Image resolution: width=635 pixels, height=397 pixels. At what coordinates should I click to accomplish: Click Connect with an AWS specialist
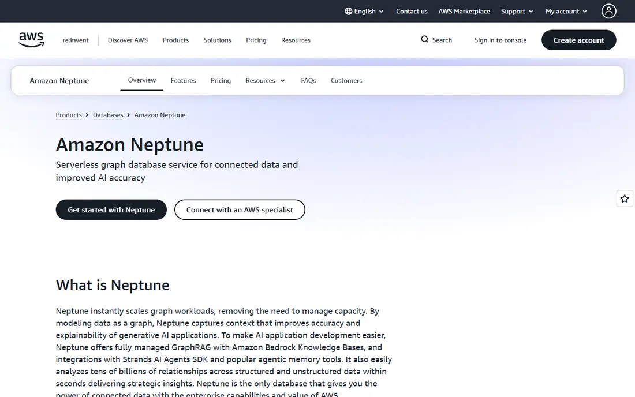tap(240, 209)
